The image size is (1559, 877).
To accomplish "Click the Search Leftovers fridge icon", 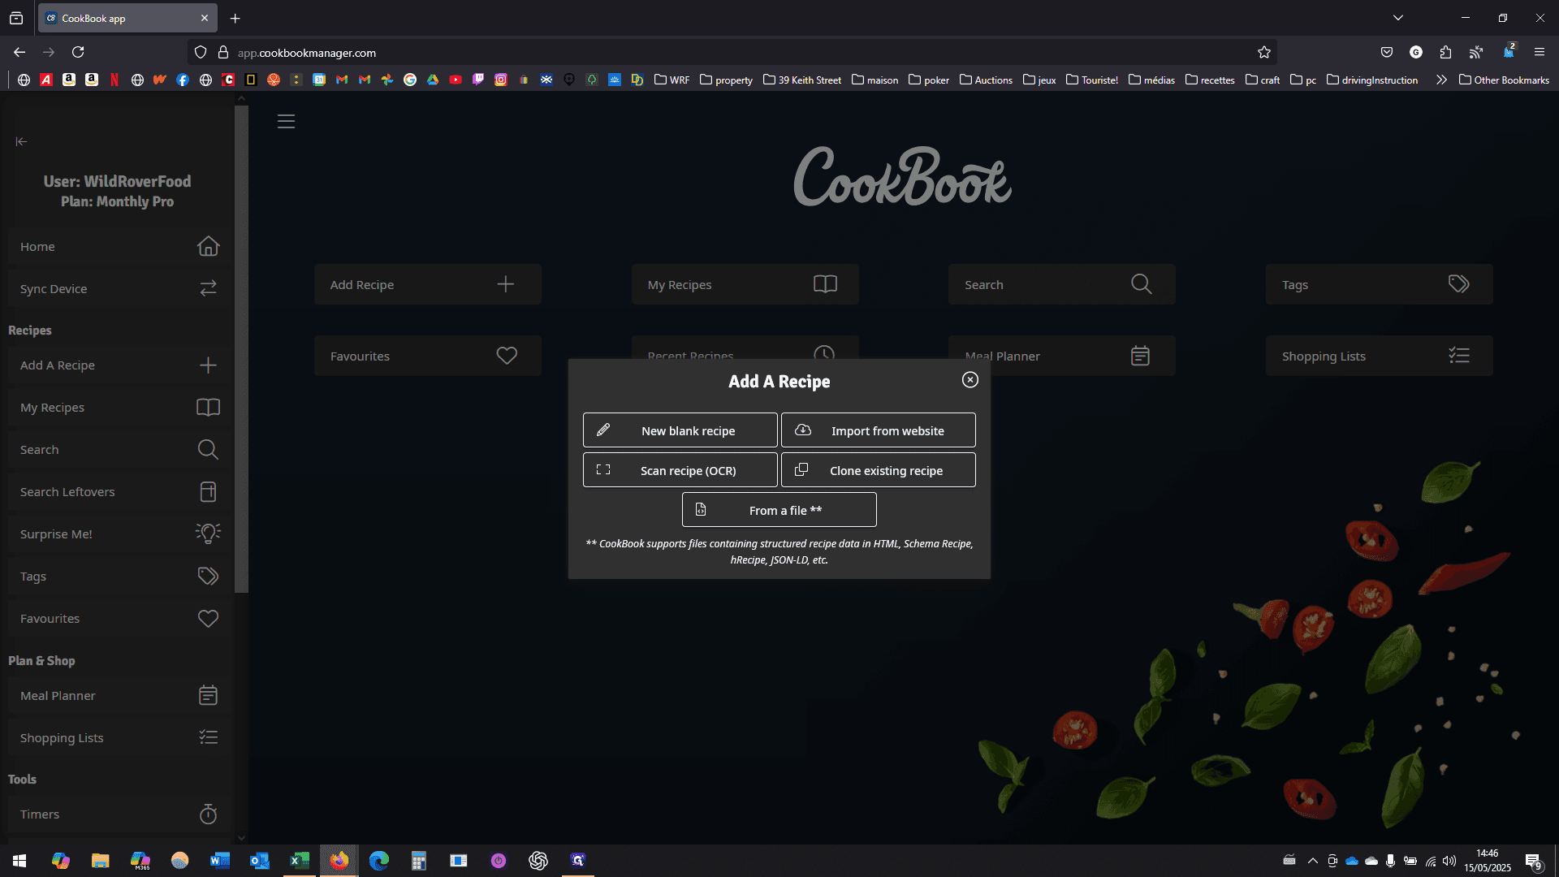I will click(x=209, y=492).
